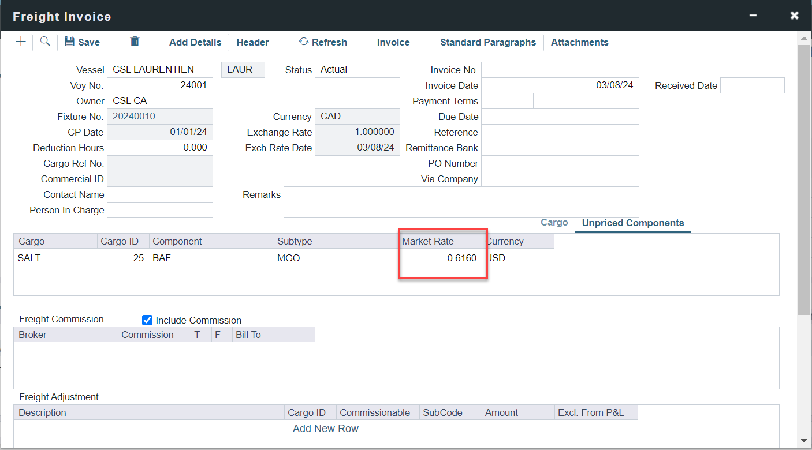812x450 pixels.
Task: Click Add New Row in Freight Adjustment
Action: click(x=325, y=429)
